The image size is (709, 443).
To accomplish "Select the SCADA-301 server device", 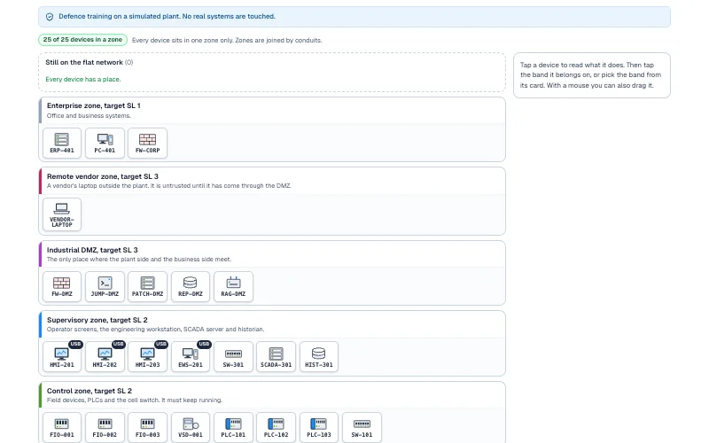I will pos(276,357).
